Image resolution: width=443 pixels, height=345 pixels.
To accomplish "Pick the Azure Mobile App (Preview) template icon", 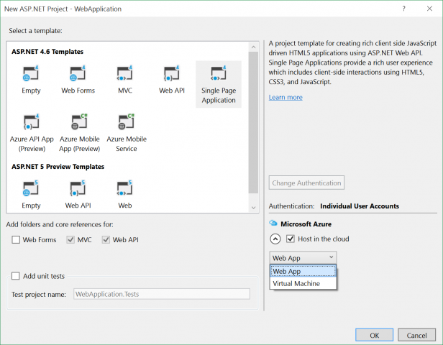I will [x=79, y=122].
